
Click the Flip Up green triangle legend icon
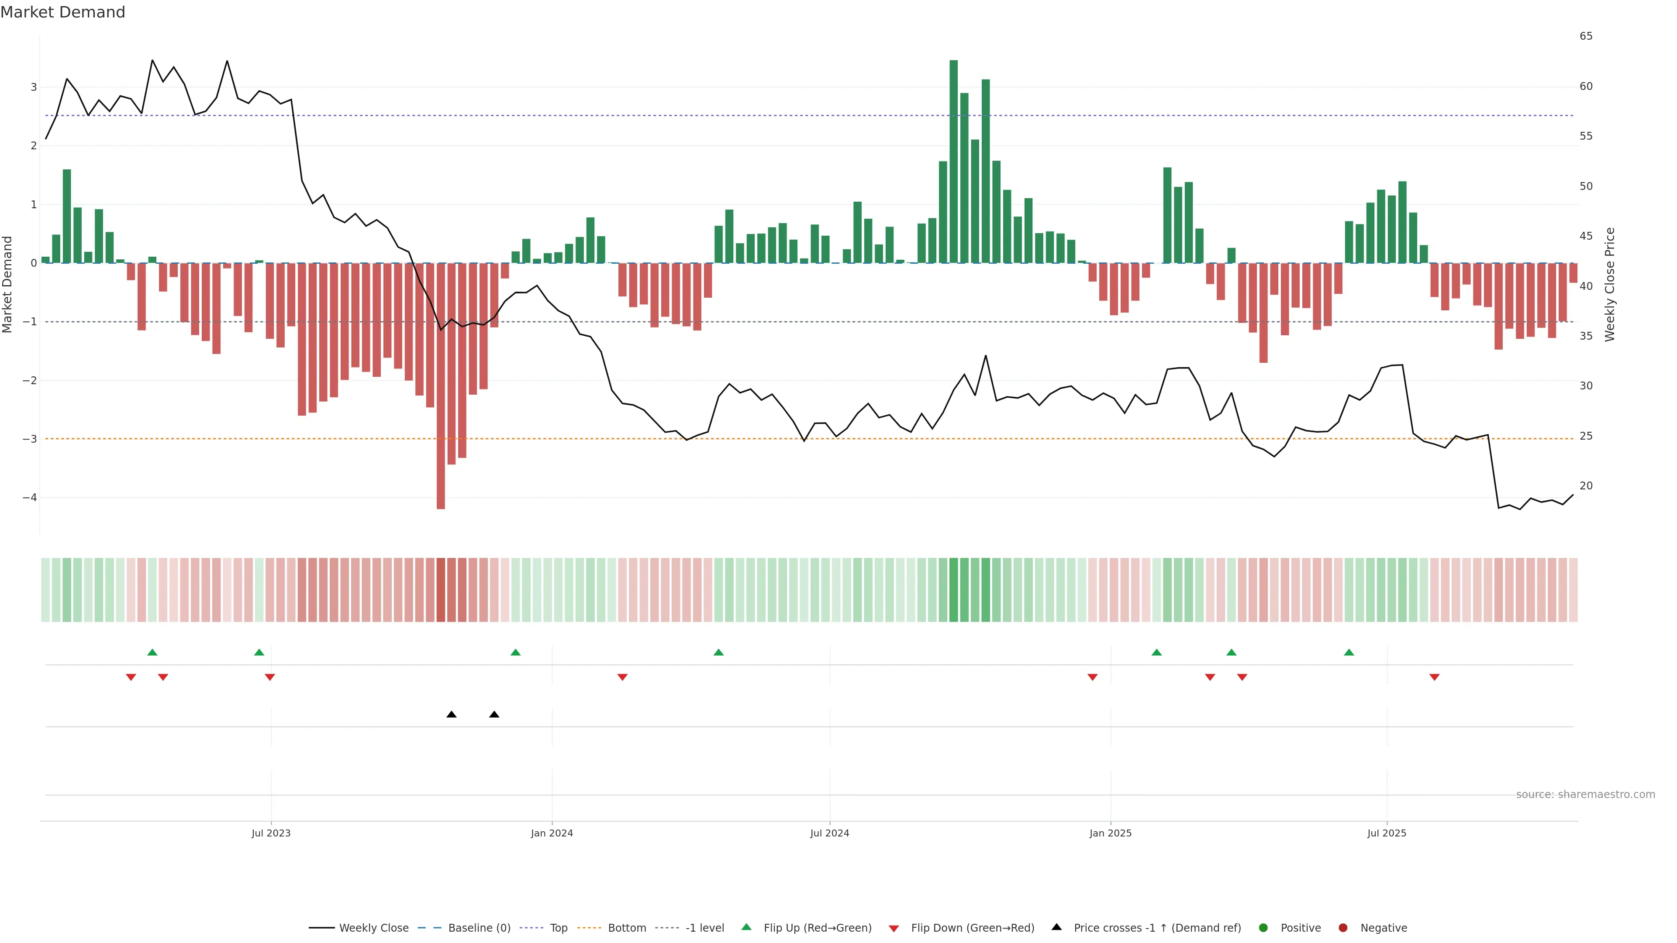pos(746,927)
